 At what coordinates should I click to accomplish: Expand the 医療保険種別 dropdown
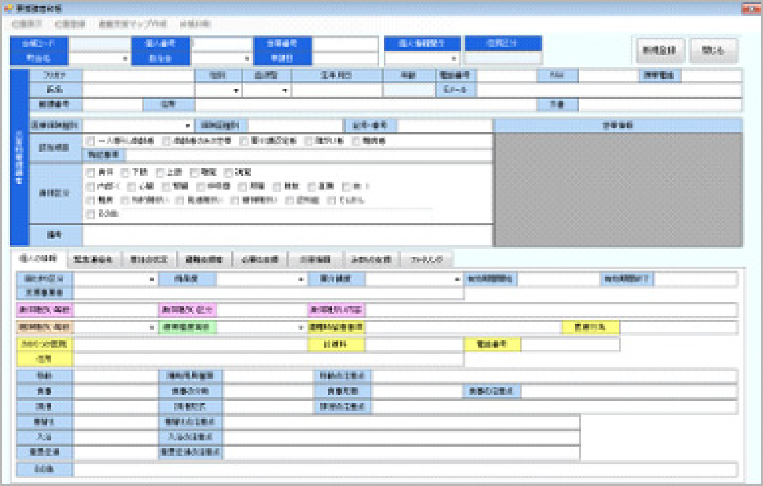187,126
